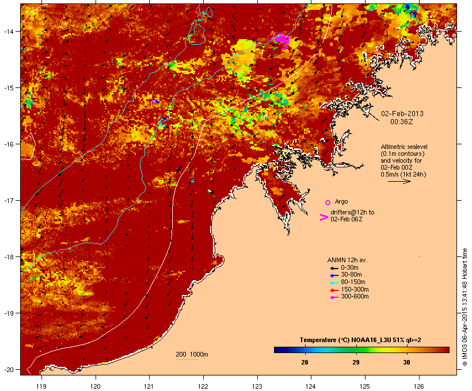Click the 'drifters@12h to' legend label

click(352, 212)
